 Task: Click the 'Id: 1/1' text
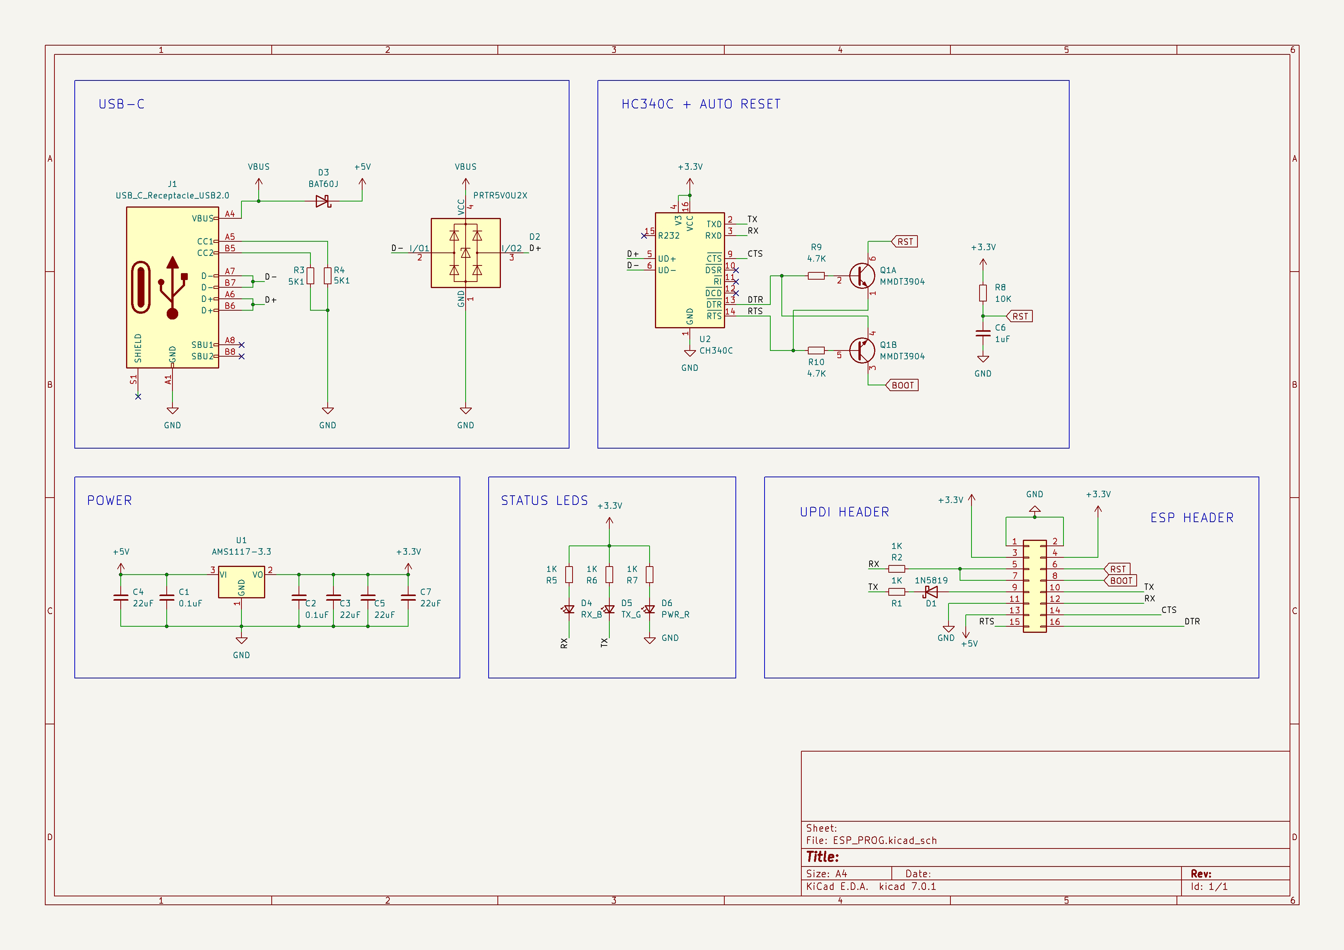click(1209, 887)
